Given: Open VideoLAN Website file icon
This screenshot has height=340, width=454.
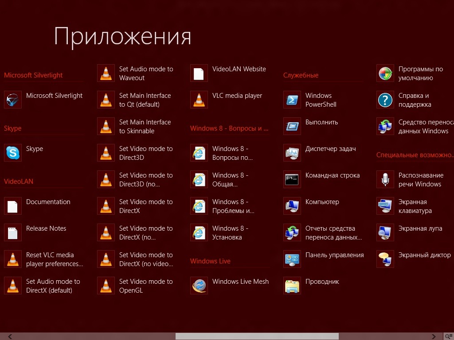Looking at the screenshot, I should point(199,73).
